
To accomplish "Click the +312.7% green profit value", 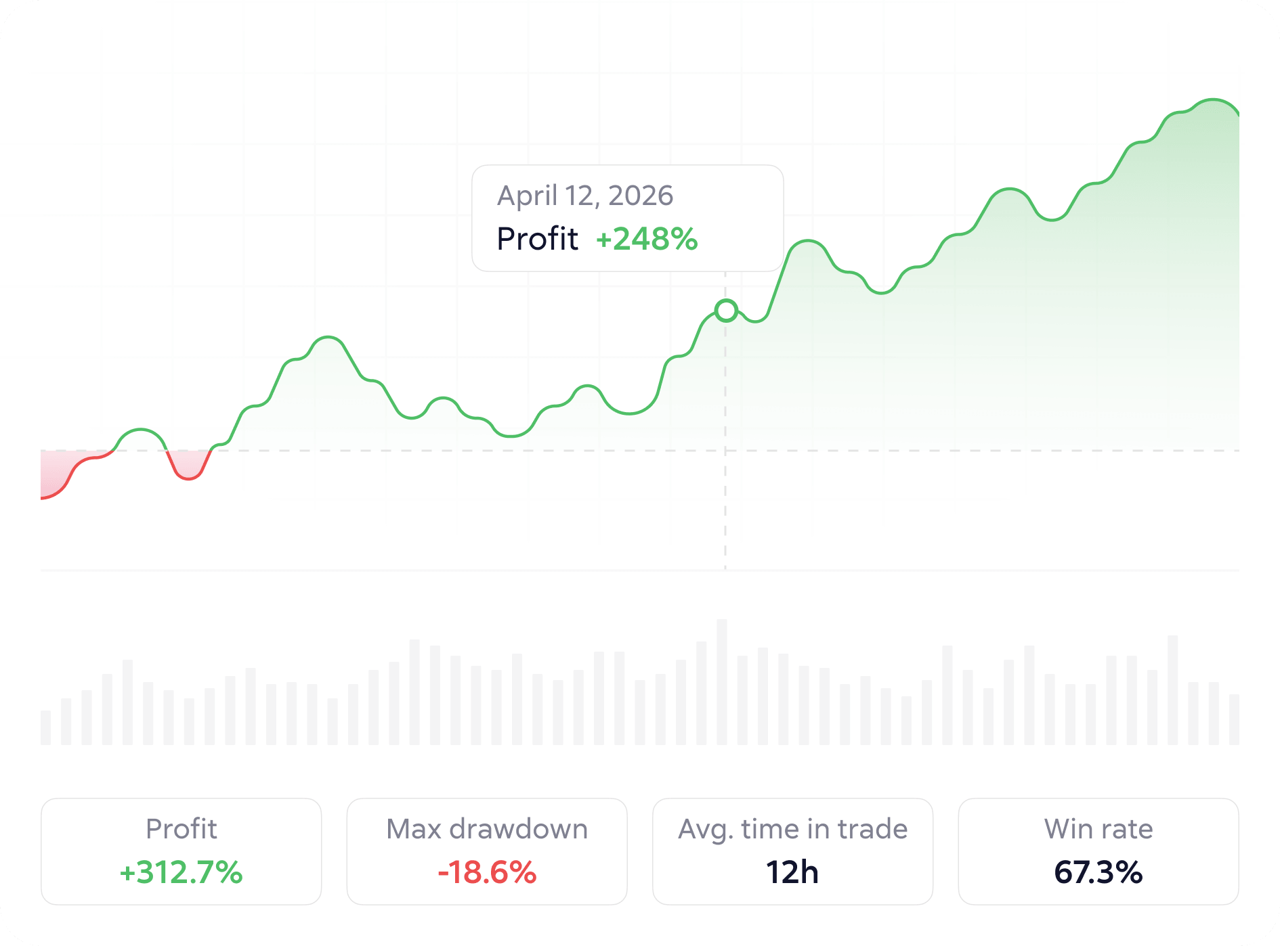I will coord(181,872).
